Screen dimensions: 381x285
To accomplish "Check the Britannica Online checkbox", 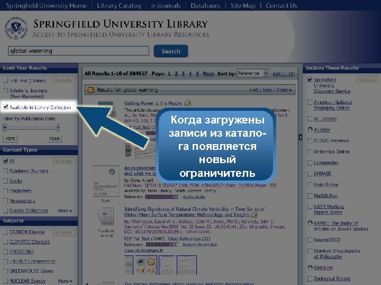I will (x=310, y=151).
